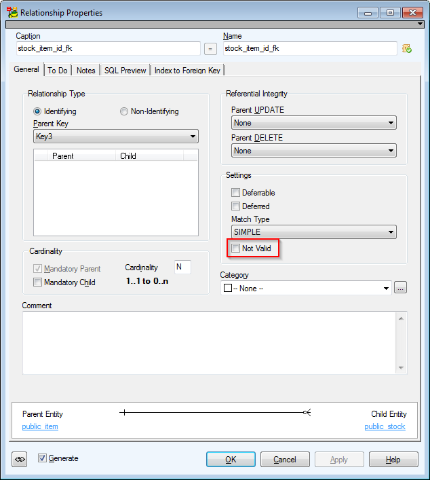Screen dimensions: 430x480
Task: Open the Match Type SIMPLE dropdown
Action: pos(314,232)
